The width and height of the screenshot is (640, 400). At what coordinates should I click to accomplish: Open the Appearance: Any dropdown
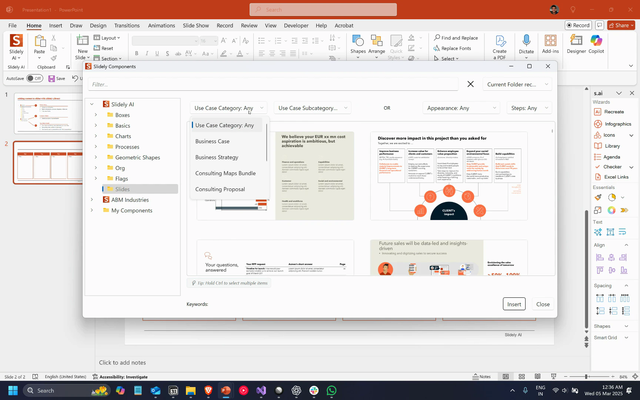click(x=461, y=108)
